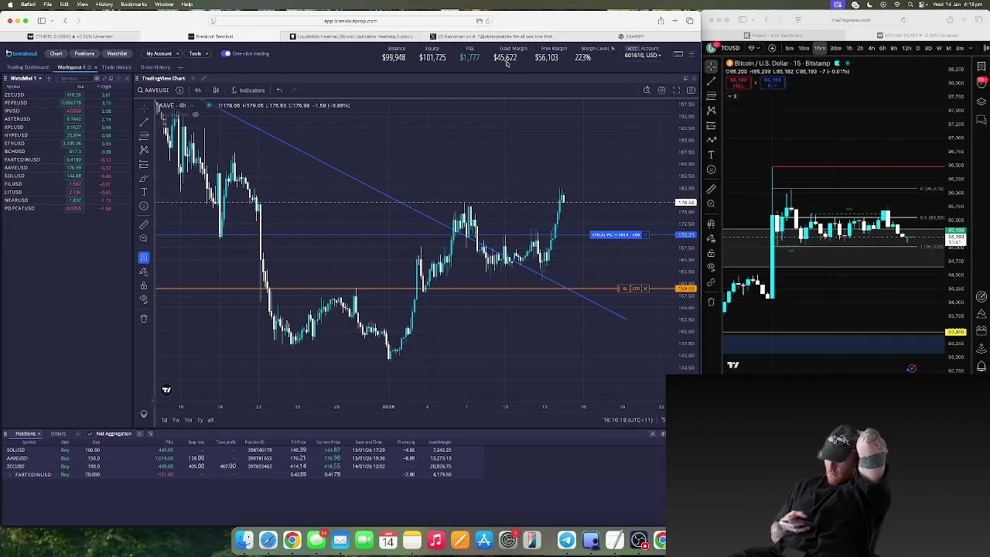Click the BUY price button in Bitcoin chart
Image resolution: width=990 pixels, height=557 pixels.
[x=772, y=81]
